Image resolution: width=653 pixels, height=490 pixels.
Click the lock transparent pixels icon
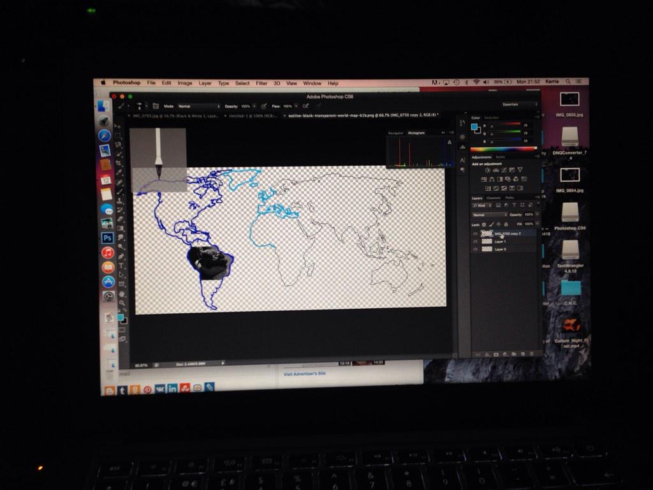[x=484, y=224]
